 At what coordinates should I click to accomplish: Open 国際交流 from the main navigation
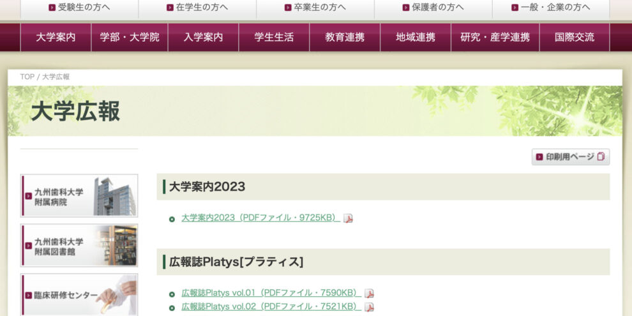click(574, 38)
